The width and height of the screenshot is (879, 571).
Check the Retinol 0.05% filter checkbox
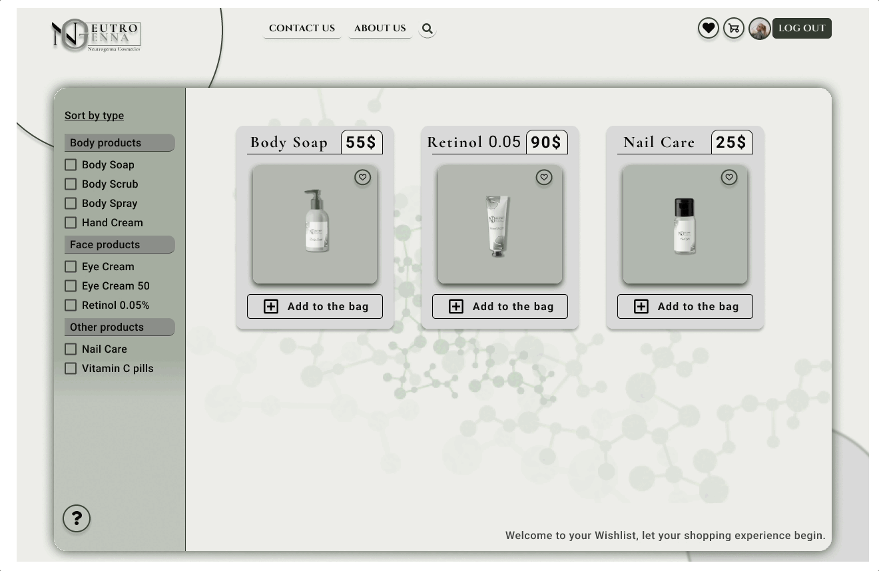coord(71,305)
